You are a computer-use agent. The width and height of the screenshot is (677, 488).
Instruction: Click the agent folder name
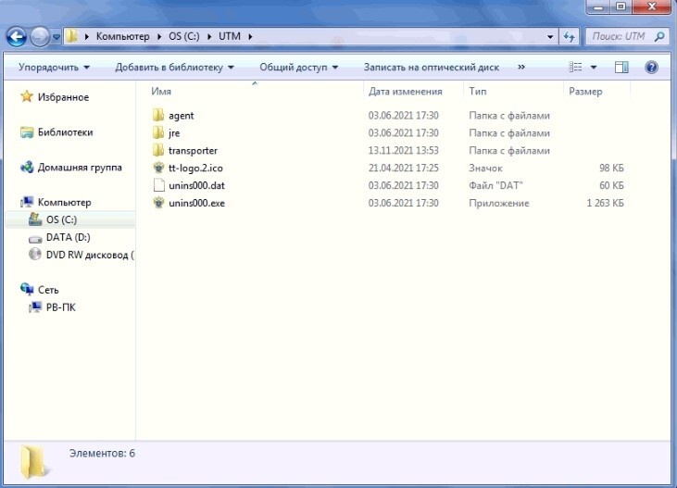pos(181,116)
